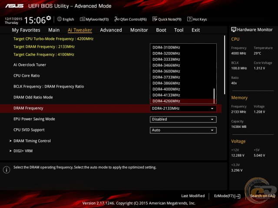Select BCLK Frequency : DRAM Frequency Ratio row
The image size is (278, 208).
[49, 87]
